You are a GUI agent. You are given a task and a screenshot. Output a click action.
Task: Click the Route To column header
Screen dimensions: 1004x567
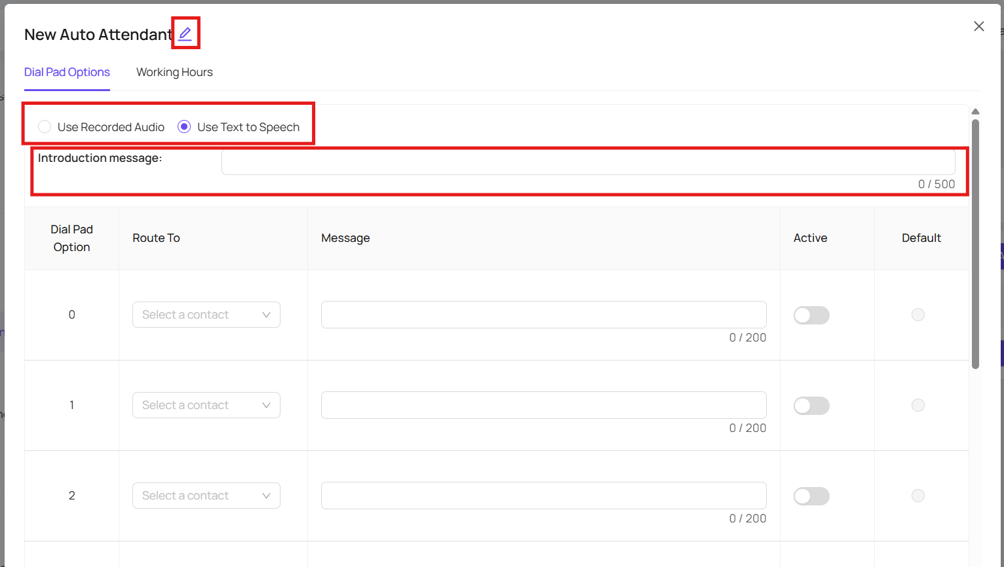[156, 238]
